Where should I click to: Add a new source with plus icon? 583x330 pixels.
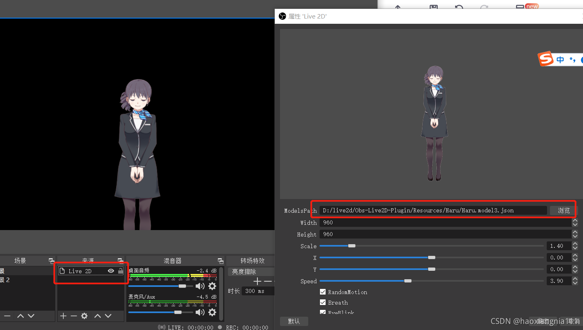pos(63,316)
